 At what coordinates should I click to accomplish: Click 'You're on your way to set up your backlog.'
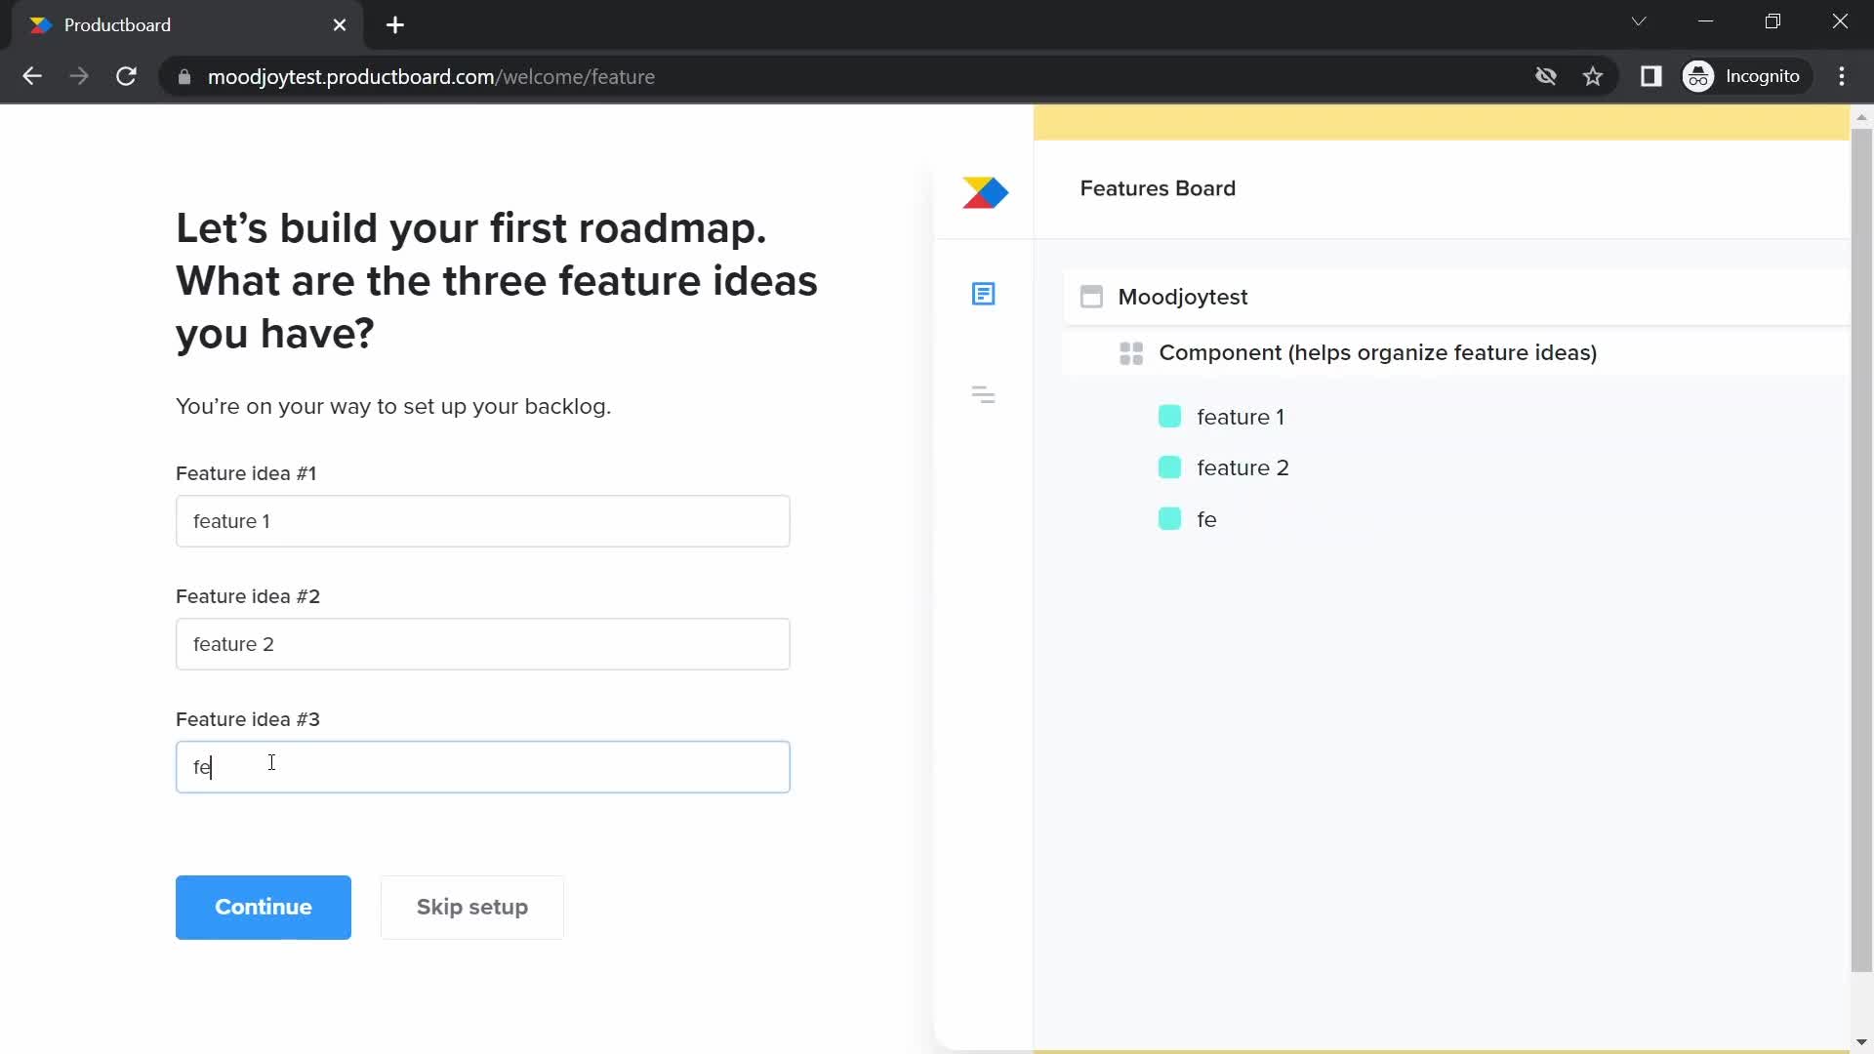coord(393,406)
